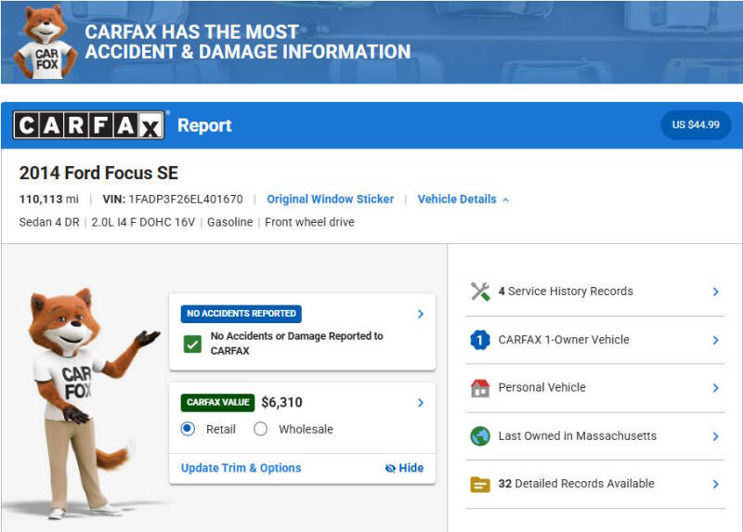This screenshot has height=532, width=743.
Task: Open Last Owned in Massachusetts row
Action: tap(595, 435)
